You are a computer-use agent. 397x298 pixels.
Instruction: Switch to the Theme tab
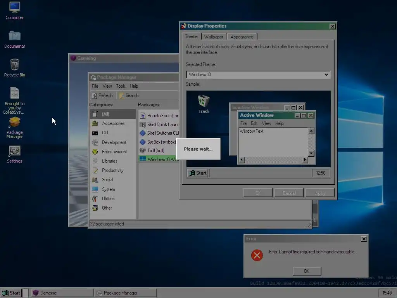[x=191, y=36]
